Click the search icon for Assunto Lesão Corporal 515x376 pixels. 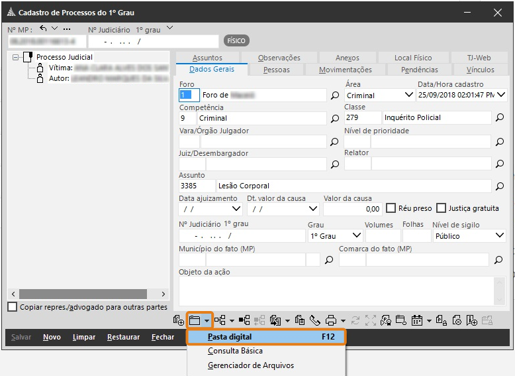pos(500,186)
